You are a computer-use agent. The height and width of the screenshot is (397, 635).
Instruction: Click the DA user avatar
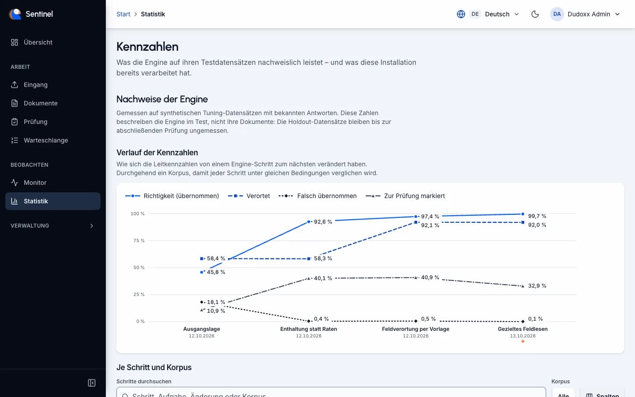(557, 14)
